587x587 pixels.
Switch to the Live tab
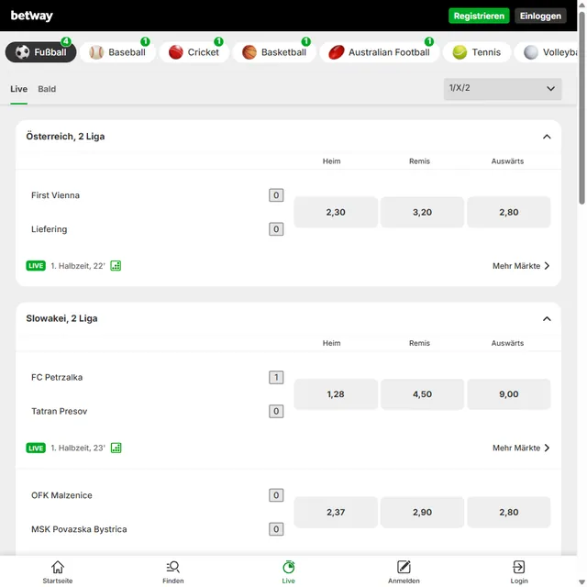coord(18,89)
